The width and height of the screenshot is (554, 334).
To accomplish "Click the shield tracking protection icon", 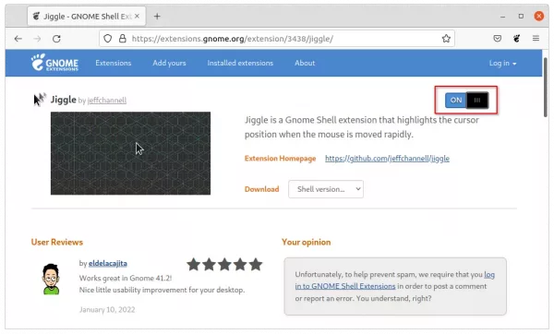I will pyautogui.click(x=108, y=39).
